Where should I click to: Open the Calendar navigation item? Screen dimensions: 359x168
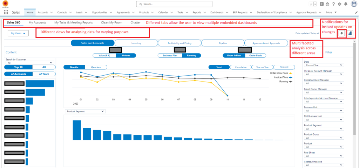click(x=163, y=12)
